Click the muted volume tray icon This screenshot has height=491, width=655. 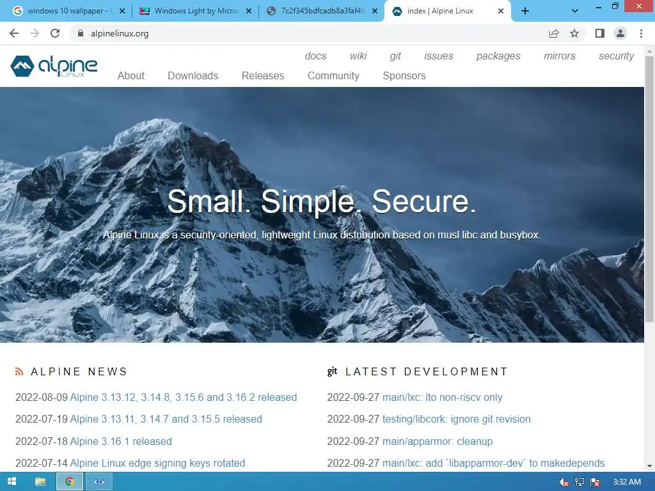564,482
